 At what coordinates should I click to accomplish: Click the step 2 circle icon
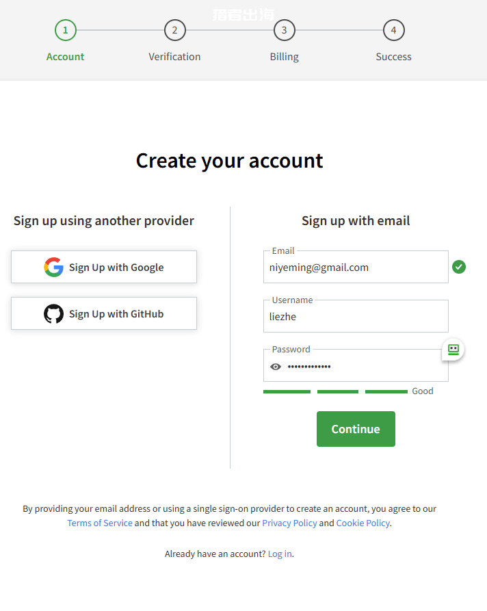(x=175, y=30)
